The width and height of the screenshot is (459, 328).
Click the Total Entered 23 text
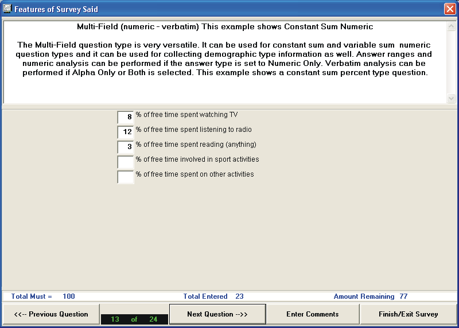213,296
